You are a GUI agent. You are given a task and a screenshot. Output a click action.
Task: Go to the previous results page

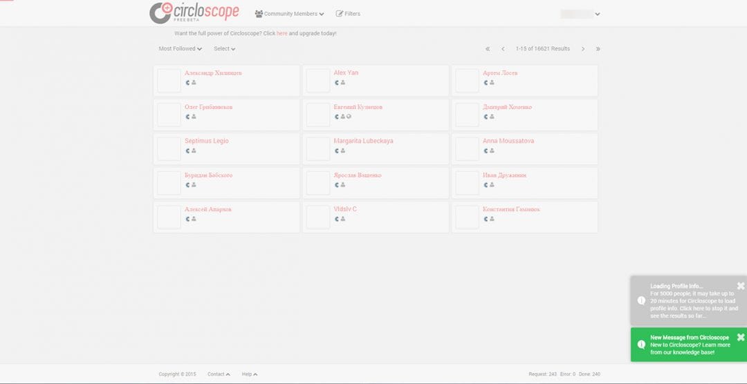tap(503, 48)
